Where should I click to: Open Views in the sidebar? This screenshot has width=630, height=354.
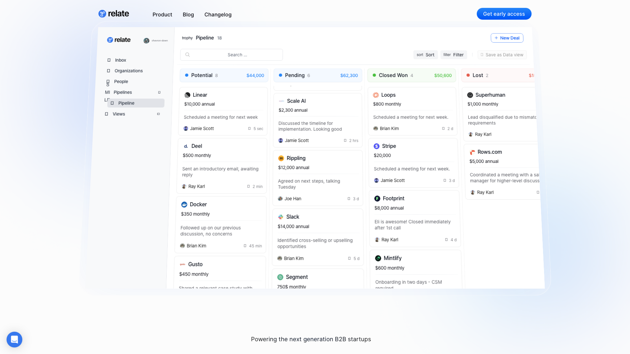tap(119, 114)
